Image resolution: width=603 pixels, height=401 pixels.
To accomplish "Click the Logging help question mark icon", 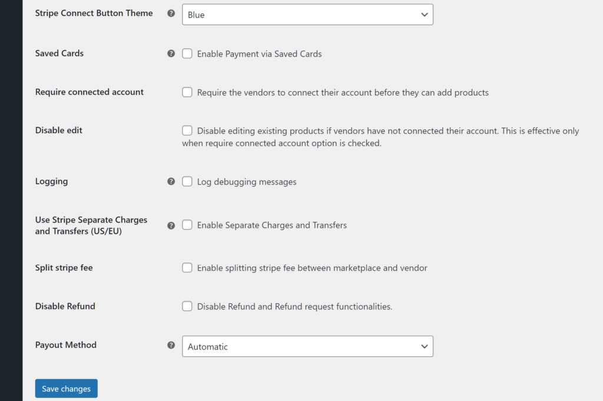I will click(x=171, y=181).
